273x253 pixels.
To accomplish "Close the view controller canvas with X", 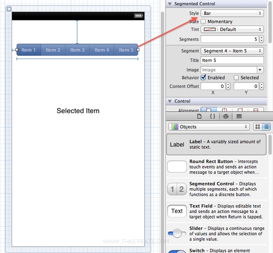I will (x=9, y=9).
